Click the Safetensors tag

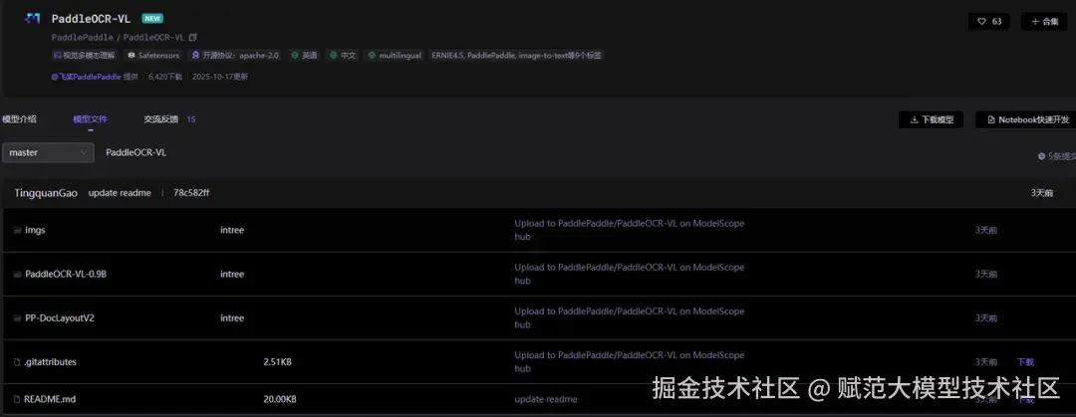pos(153,55)
